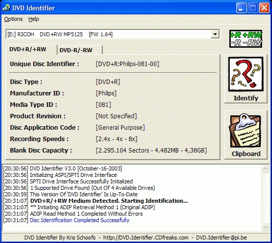The width and height of the screenshot is (272, 243).
Task: Minimize the DVD Identifier window
Action: [x=241, y=8]
